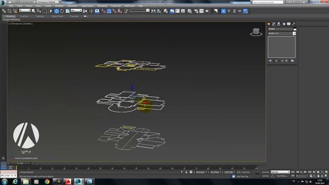Image resolution: width=329 pixels, height=185 pixels.
Task: Open the Selected key filter dropdown
Action: click(280, 172)
